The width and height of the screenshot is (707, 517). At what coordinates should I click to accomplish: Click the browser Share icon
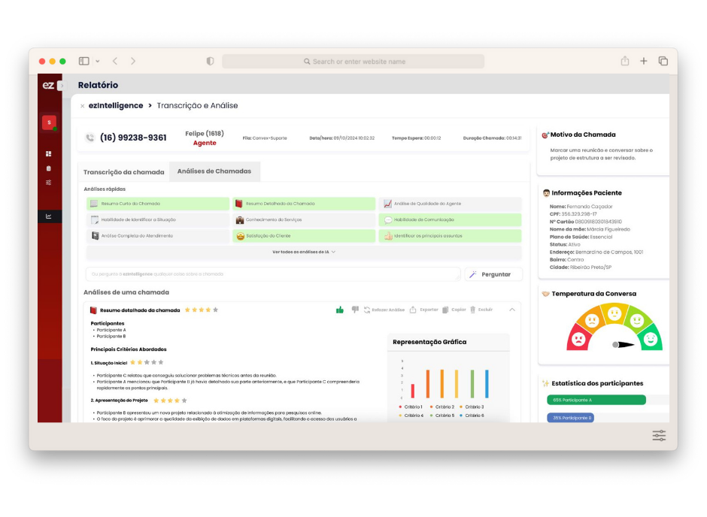pyautogui.click(x=624, y=61)
